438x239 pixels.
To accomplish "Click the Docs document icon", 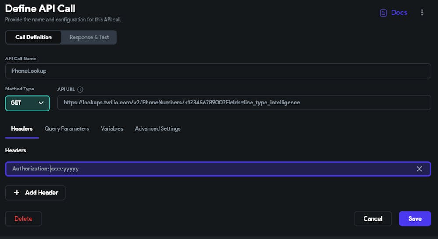I will click(383, 13).
